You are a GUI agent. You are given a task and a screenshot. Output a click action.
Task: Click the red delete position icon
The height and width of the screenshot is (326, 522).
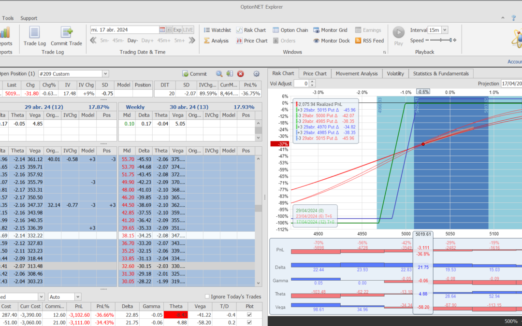point(240,74)
